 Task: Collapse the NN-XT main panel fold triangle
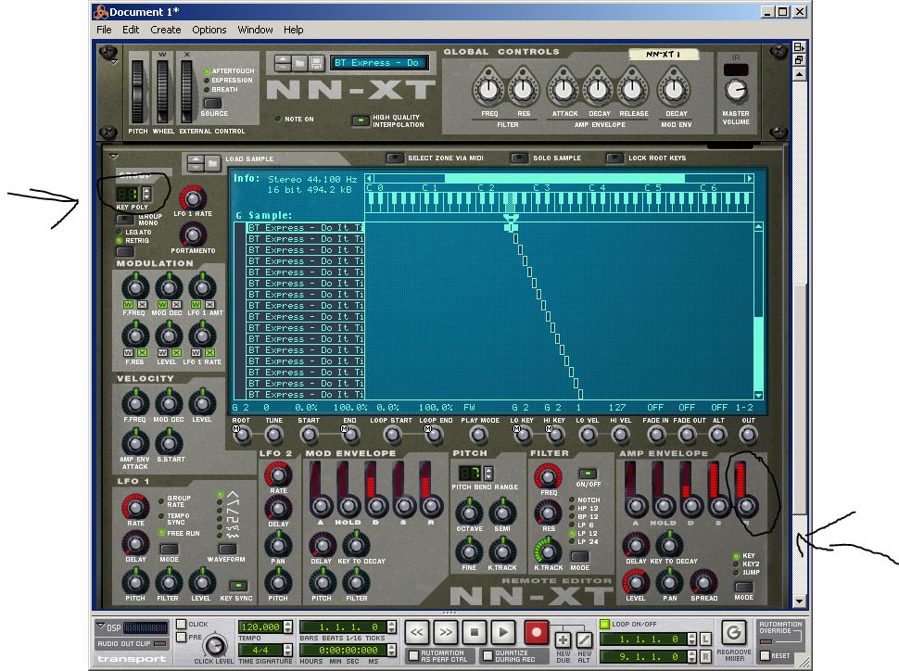coord(113,61)
